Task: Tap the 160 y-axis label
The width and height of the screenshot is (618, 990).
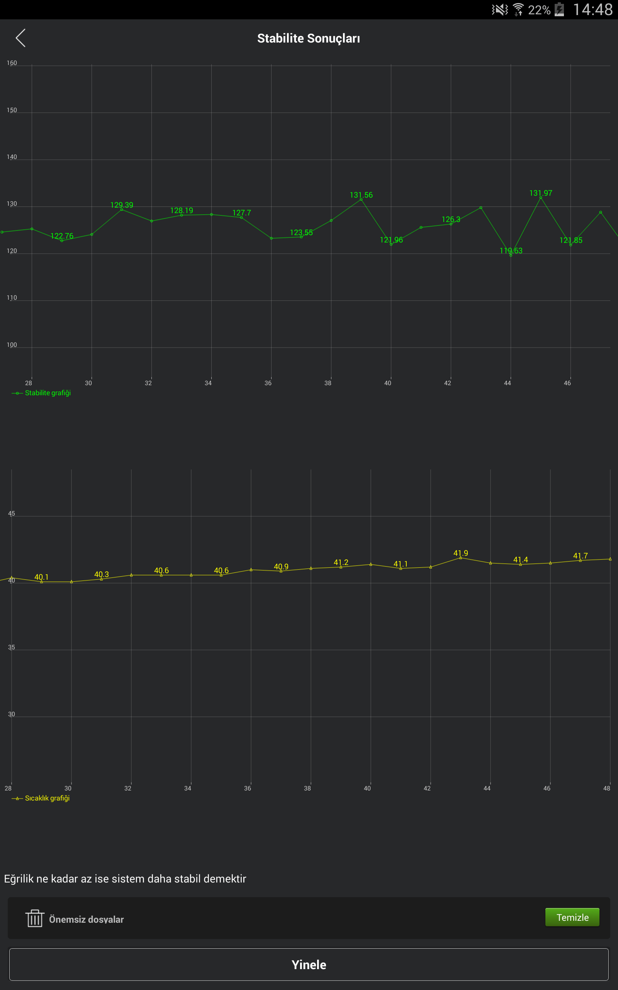Action: click(x=12, y=63)
